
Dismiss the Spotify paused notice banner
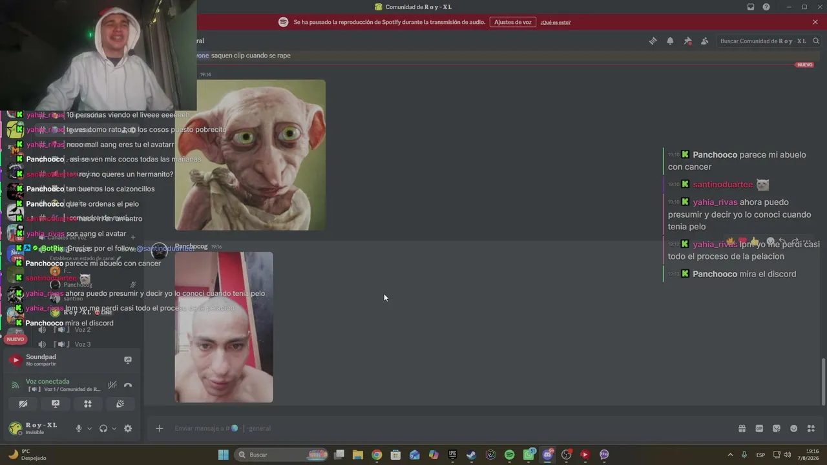point(815,22)
